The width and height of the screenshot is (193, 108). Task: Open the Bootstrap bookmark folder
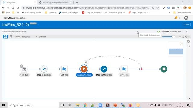tap(51, 13)
